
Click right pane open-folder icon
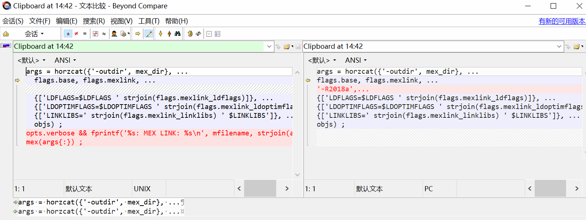(x=576, y=47)
